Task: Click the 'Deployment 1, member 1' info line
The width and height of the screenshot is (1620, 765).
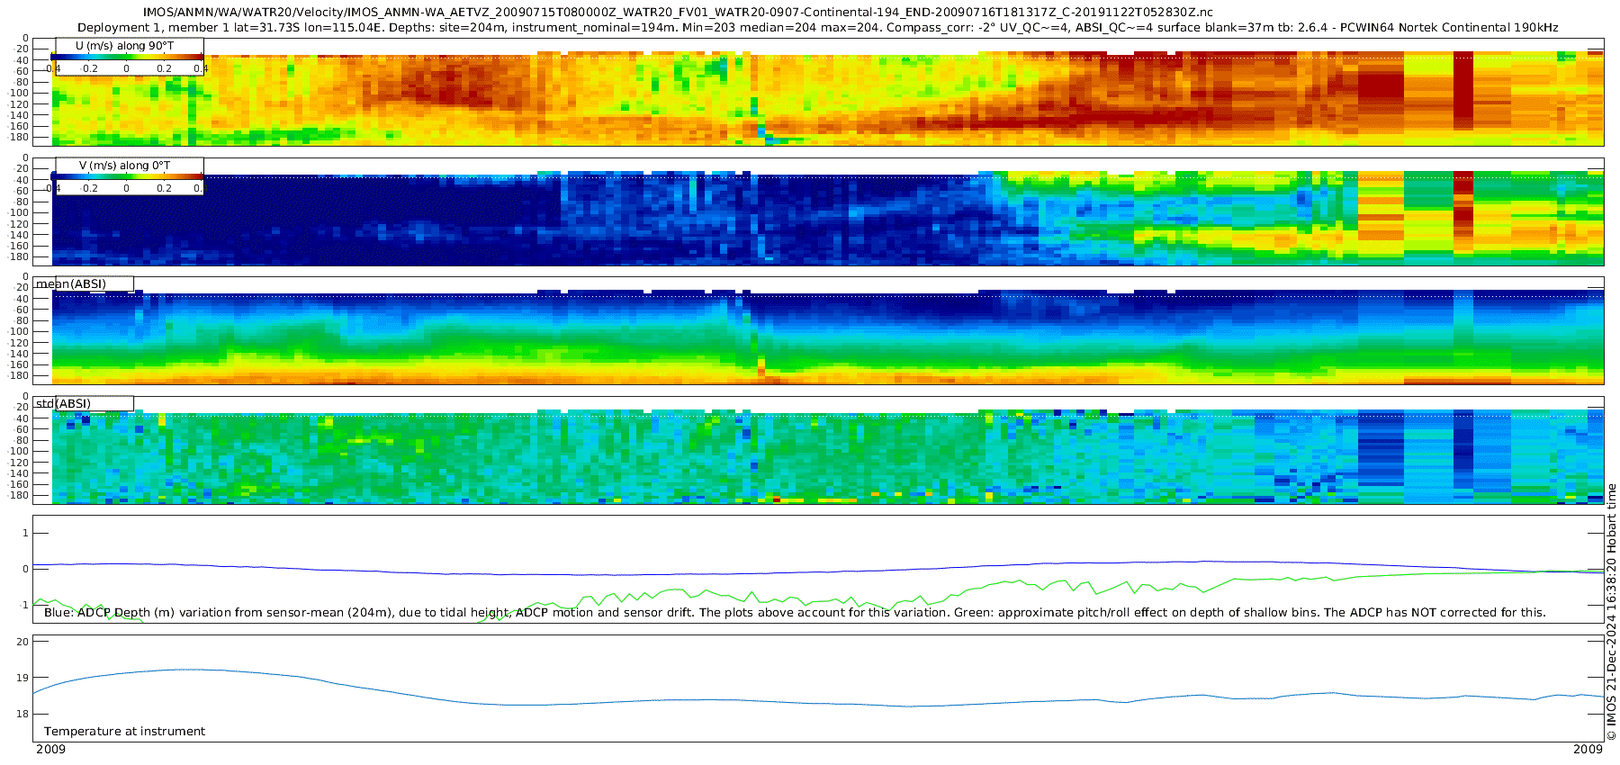Action: 818,28
